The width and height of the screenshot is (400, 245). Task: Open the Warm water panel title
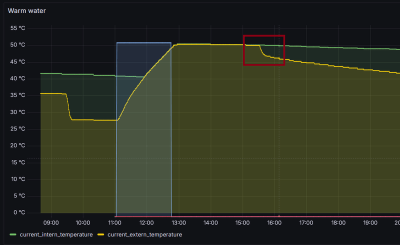(27, 10)
